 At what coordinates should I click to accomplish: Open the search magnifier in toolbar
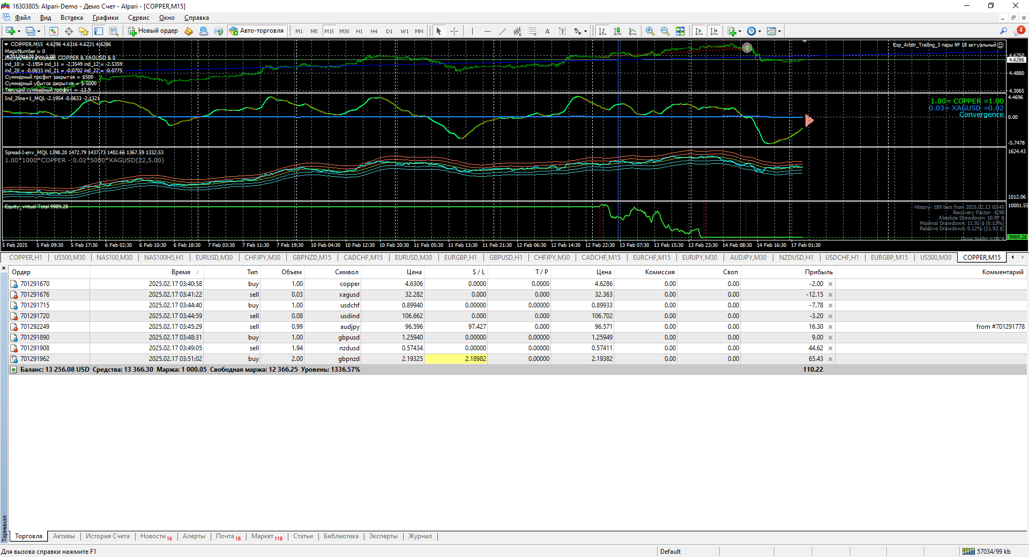click(1003, 31)
